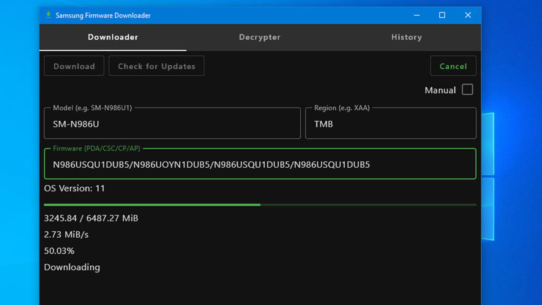Click the 50.03% progress percentage text
542x305 pixels.
pos(59,251)
